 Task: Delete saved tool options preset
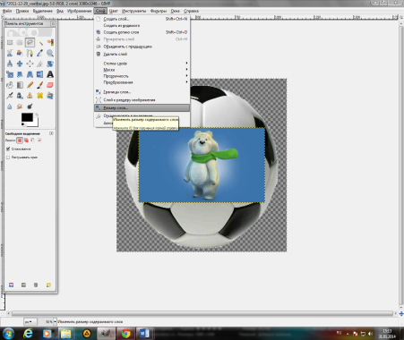36,285
